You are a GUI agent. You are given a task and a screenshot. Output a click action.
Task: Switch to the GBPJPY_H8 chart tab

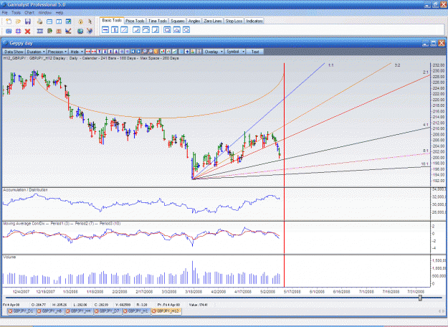click(50, 311)
